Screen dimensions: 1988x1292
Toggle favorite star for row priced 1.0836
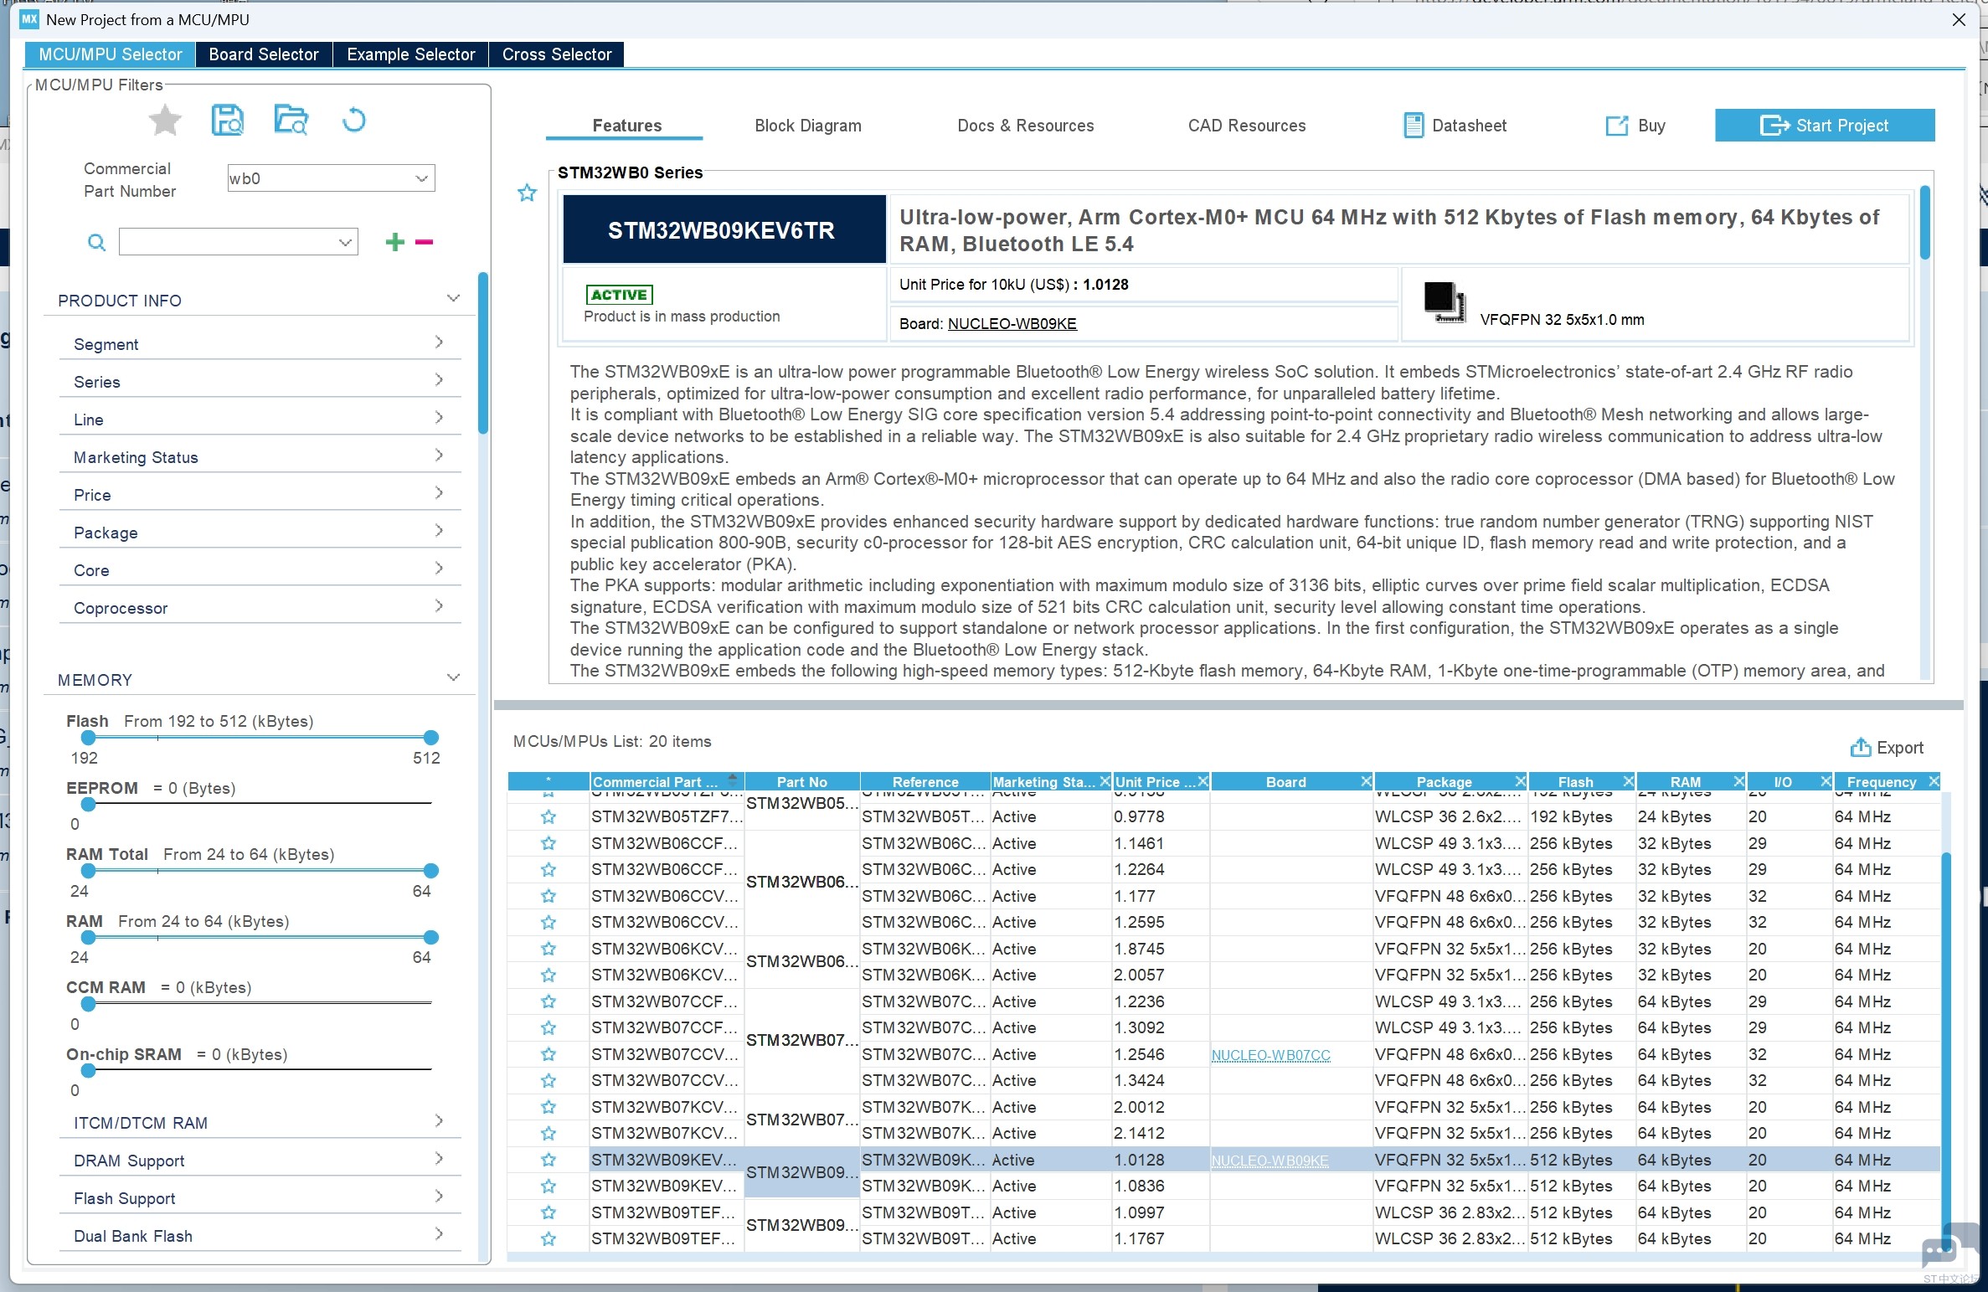tap(549, 1186)
